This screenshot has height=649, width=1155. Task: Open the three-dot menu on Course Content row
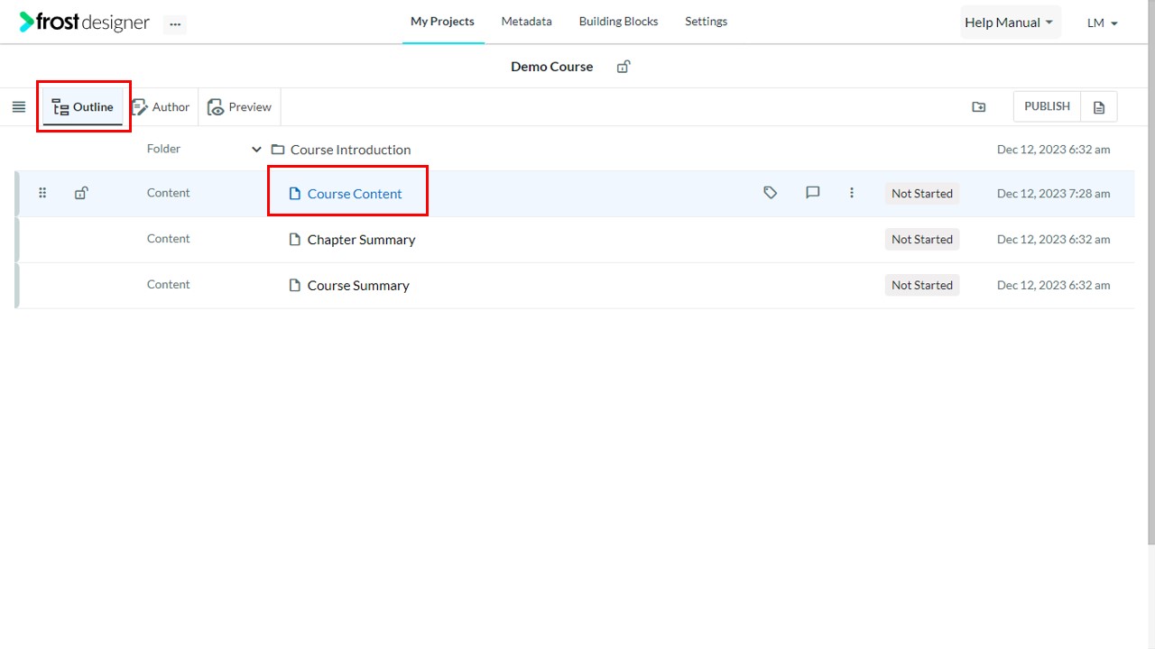pyautogui.click(x=851, y=193)
